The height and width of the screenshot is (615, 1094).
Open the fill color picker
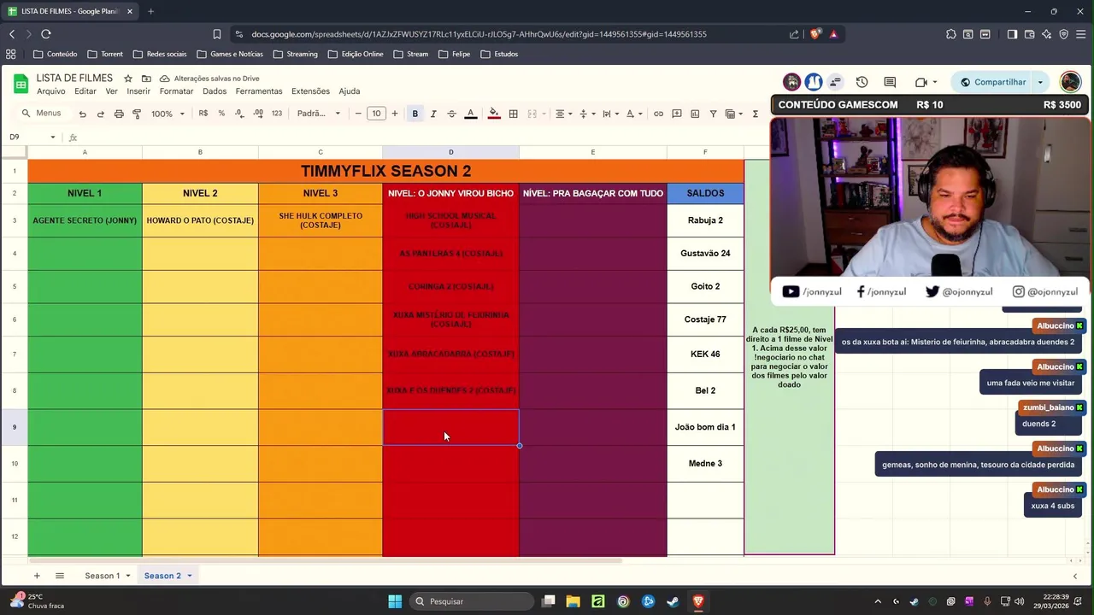pos(494,114)
